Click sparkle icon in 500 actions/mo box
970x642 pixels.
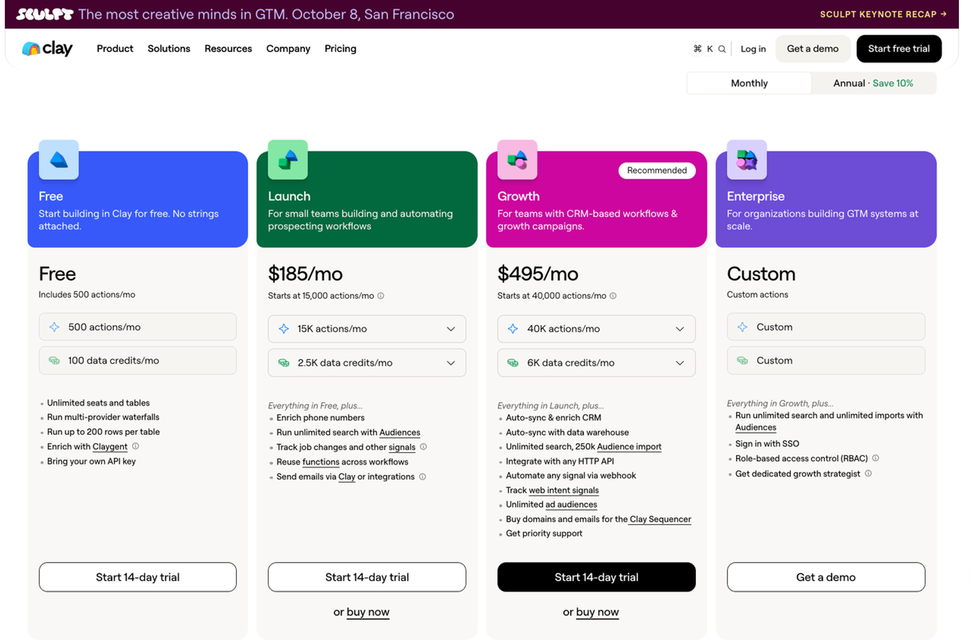pyautogui.click(x=55, y=327)
